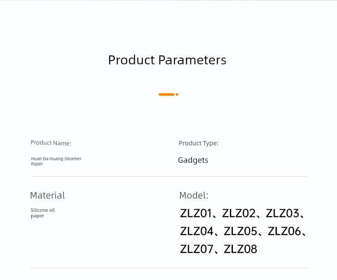This screenshot has width=337, height=280.
Task: Click model number ZLZ05
Action: [240, 231]
